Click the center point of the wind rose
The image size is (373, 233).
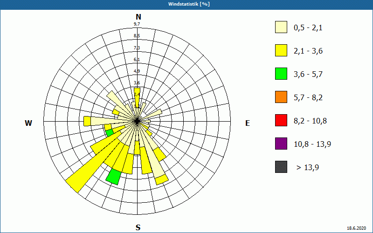click(x=137, y=121)
